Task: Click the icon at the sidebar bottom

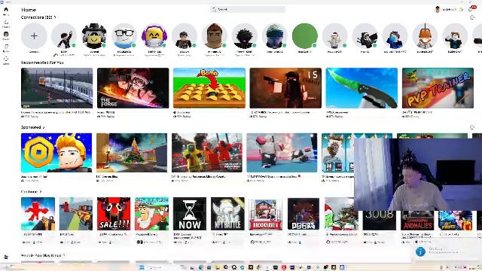Action: (6, 257)
